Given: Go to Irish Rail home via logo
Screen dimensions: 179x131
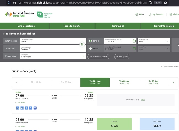Looking at the screenshot, I should coord(19,14).
